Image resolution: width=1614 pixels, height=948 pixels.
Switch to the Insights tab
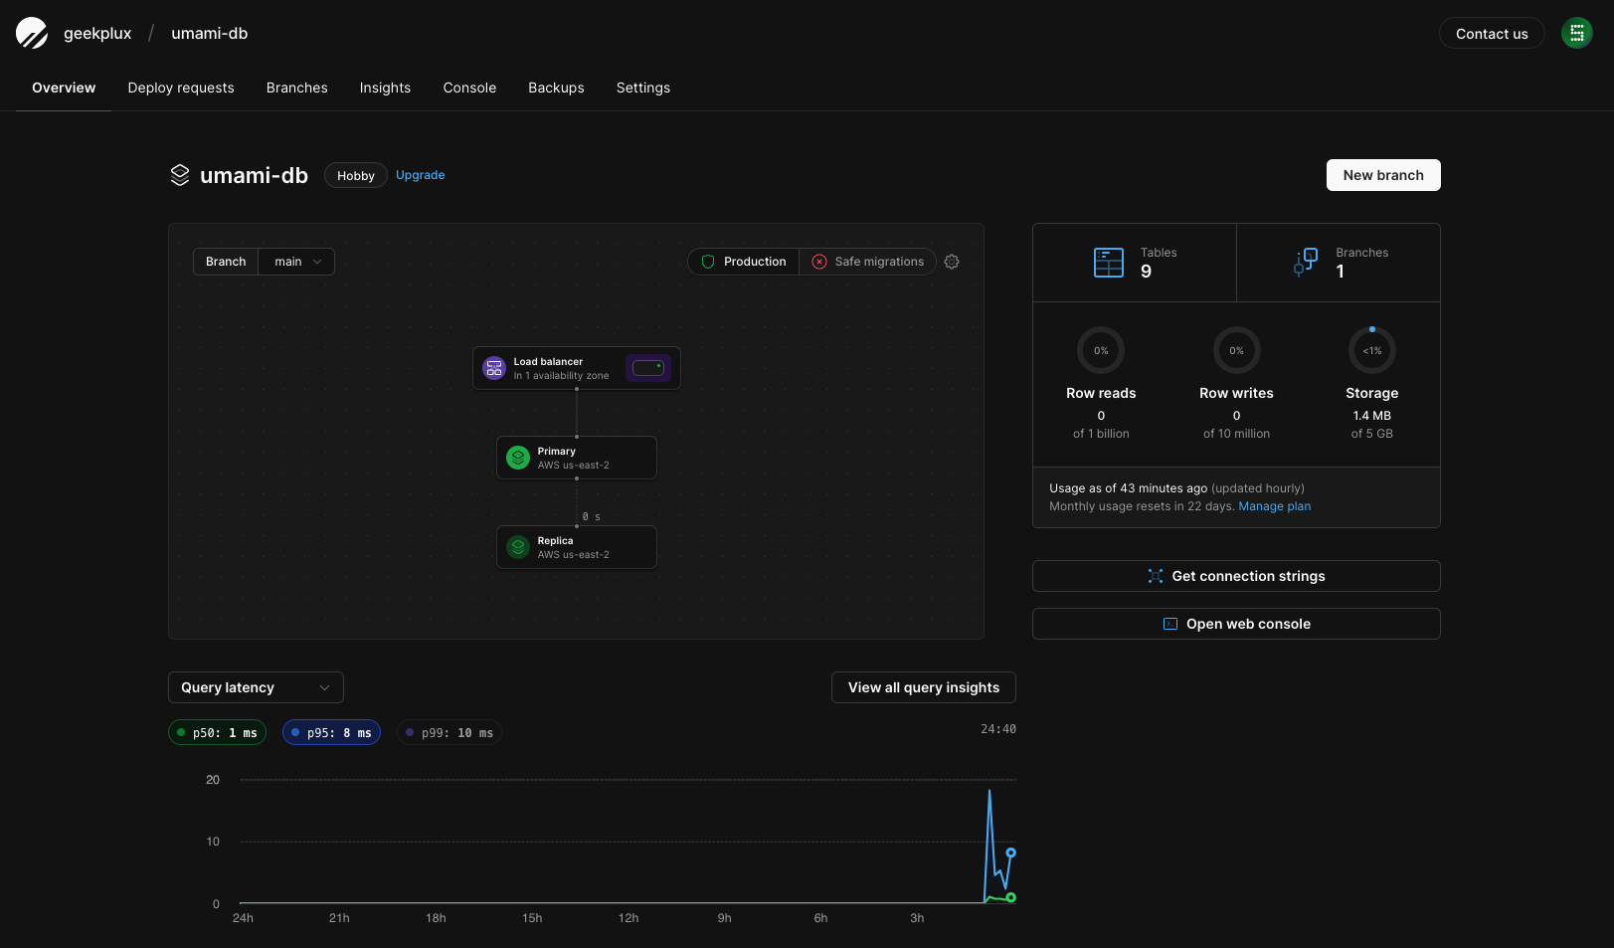click(385, 88)
